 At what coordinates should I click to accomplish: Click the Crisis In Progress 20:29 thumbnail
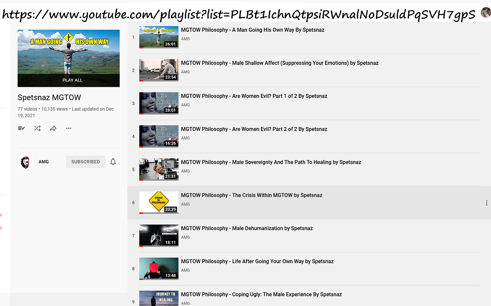click(159, 203)
